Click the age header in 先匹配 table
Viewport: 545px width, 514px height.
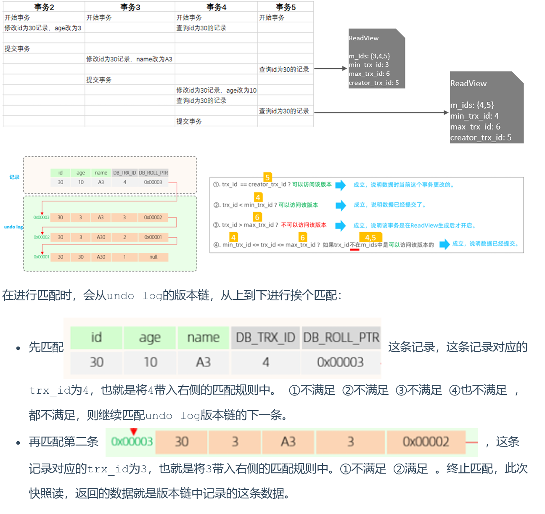coord(150,337)
